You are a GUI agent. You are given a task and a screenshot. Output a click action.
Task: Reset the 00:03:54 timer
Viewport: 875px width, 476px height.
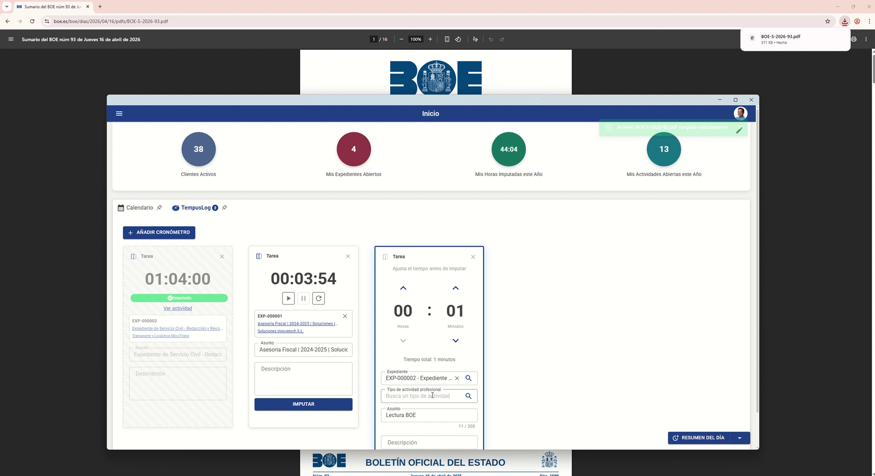click(319, 298)
